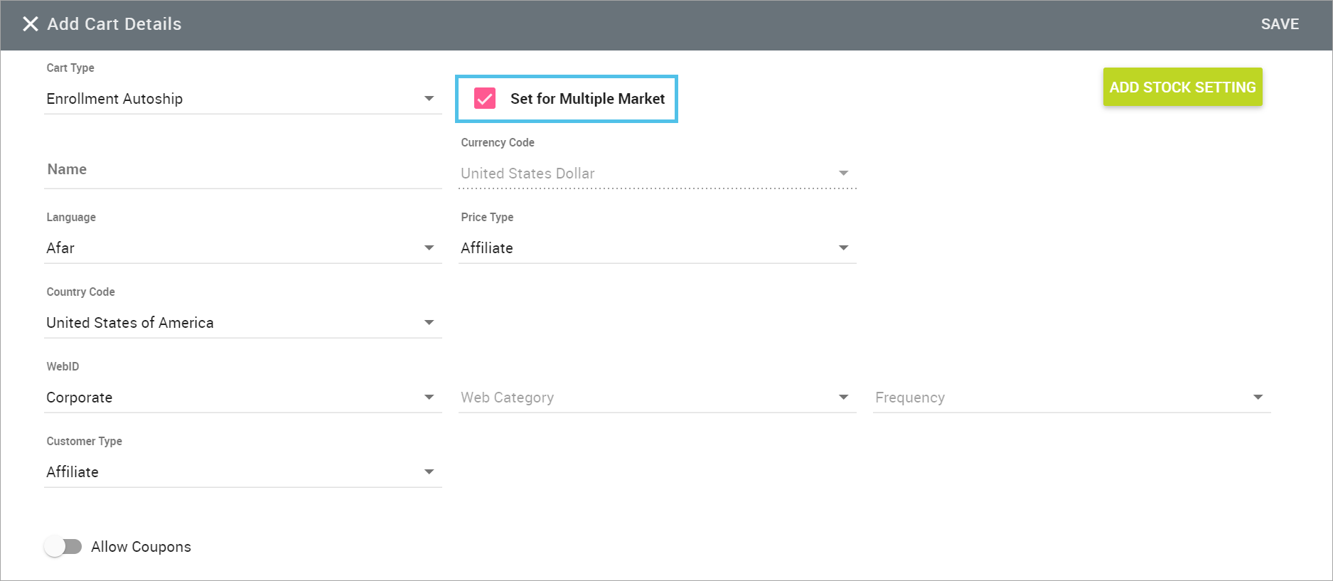Click the Add Stock Setting button
Viewport: 1333px width, 581px height.
pyautogui.click(x=1182, y=87)
